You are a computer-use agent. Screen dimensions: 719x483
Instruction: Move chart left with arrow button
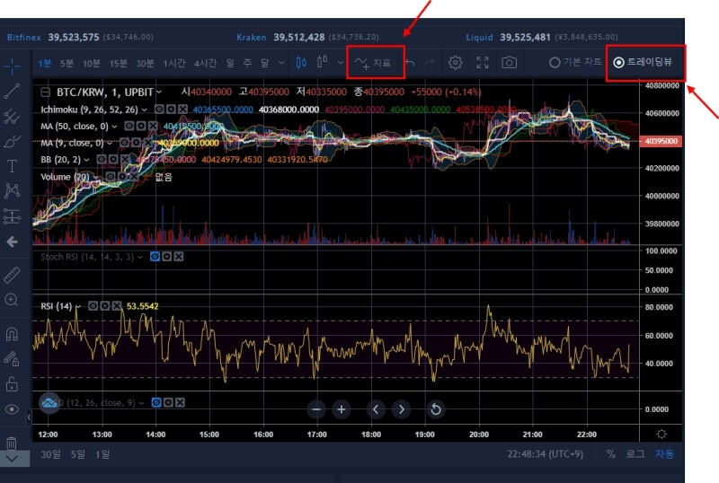tap(376, 409)
